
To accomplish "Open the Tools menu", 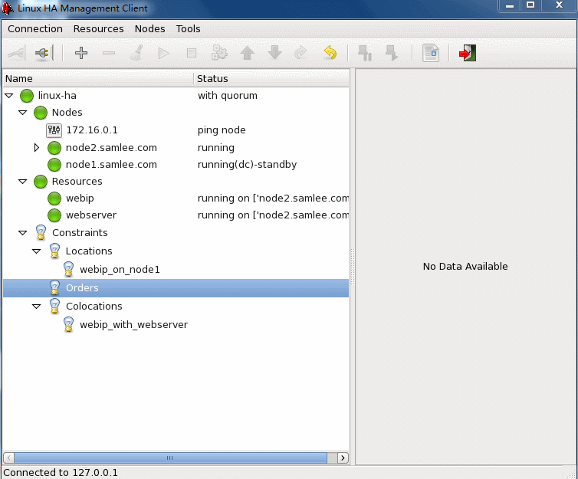I will click(188, 28).
